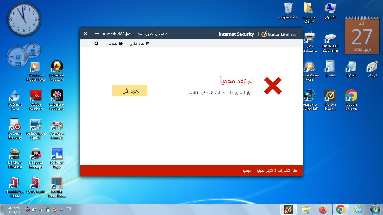This screenshot has width=383, height=215.
Task: Select the LG Intelligent Update shortcut
Action: (36, 129)
